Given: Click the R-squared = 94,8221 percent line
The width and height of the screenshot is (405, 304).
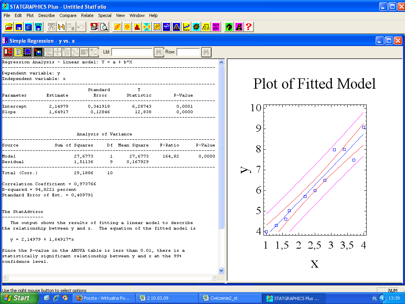Looking at the screenshot, I should [39, 190].
